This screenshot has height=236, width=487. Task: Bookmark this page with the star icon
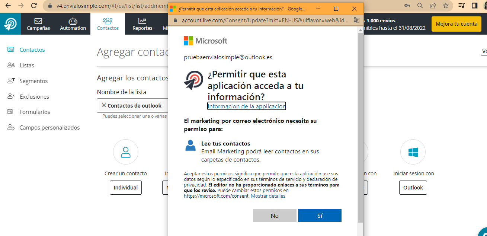pyautogui.click(x=446, y=6)
